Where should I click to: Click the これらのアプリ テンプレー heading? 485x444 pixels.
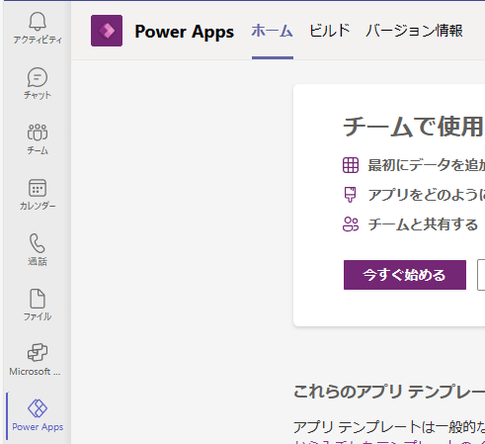pos(389,392)
